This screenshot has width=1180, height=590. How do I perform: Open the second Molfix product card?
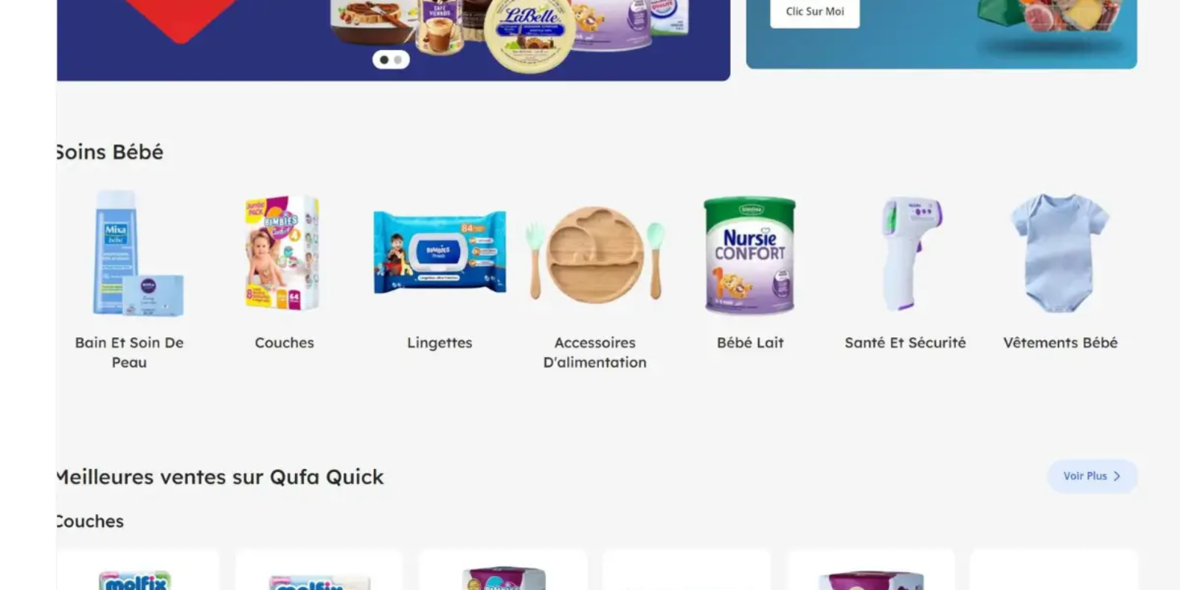[319, 569]
